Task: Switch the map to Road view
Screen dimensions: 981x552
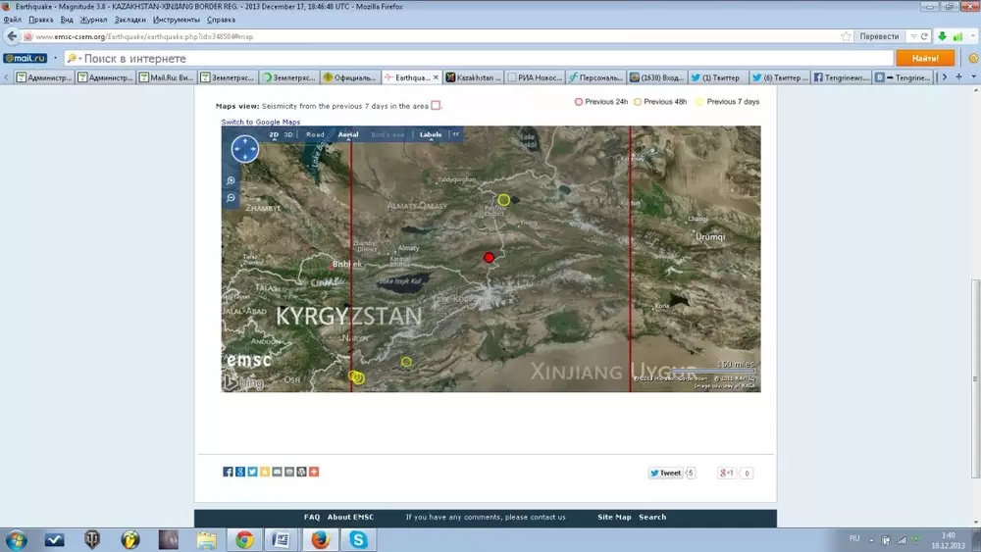Action: tap(315, 134)
